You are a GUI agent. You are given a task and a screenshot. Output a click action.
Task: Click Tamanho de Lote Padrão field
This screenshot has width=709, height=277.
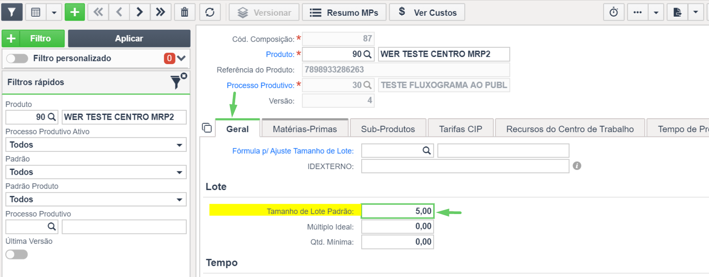[398, 211]
